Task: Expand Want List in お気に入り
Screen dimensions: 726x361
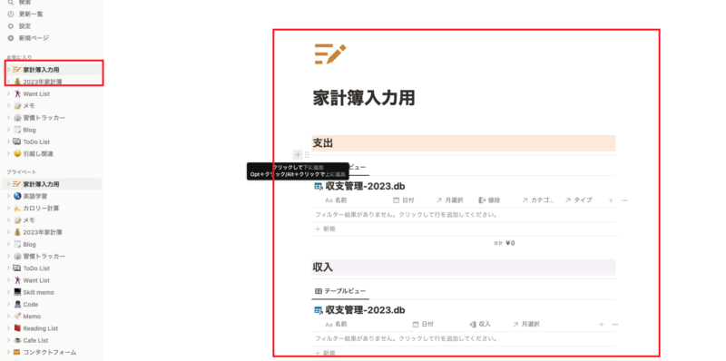Action: (8, 94)
